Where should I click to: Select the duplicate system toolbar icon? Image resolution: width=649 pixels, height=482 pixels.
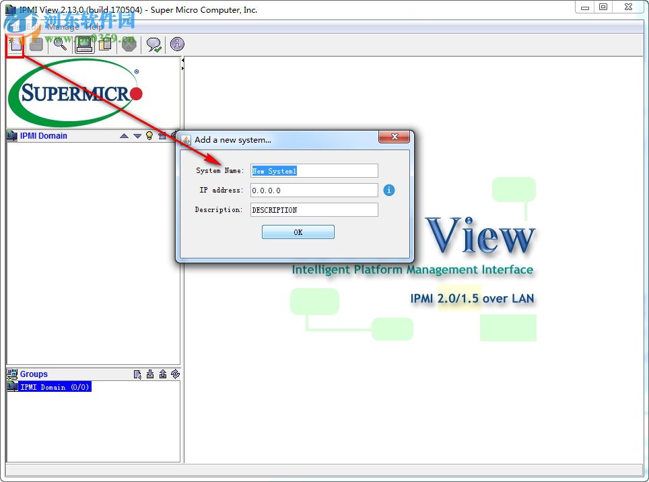point(106,44)
